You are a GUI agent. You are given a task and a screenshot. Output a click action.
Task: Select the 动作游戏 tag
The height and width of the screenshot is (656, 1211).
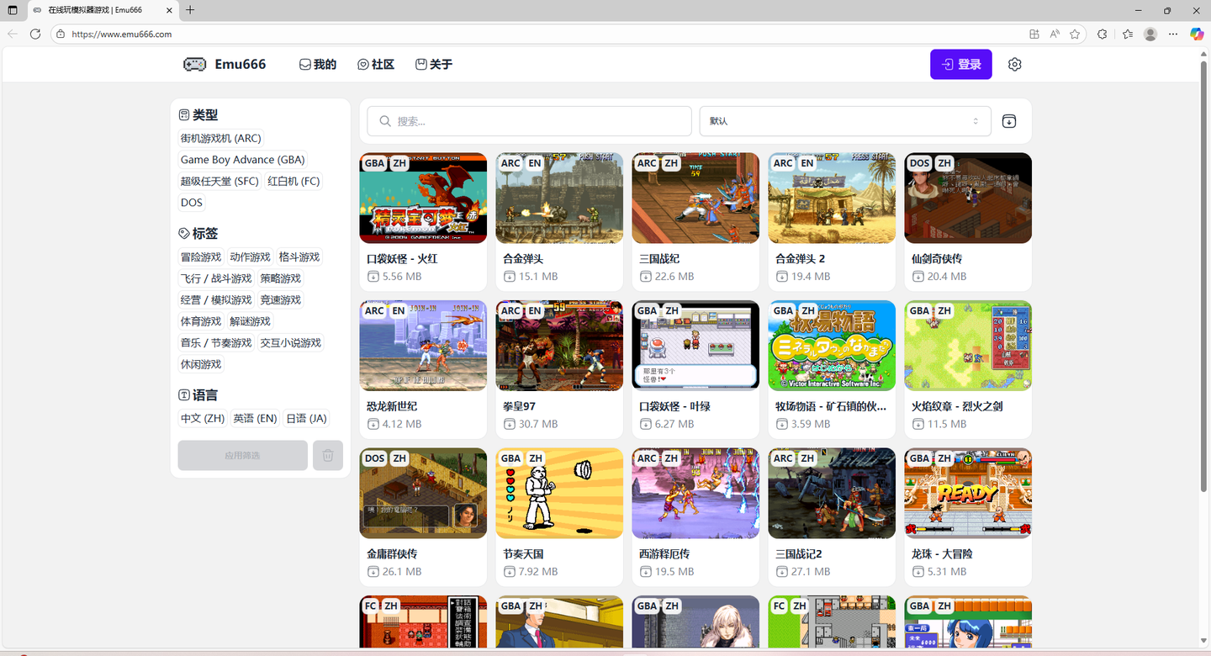pyautogui.click(x=251, y=257)
